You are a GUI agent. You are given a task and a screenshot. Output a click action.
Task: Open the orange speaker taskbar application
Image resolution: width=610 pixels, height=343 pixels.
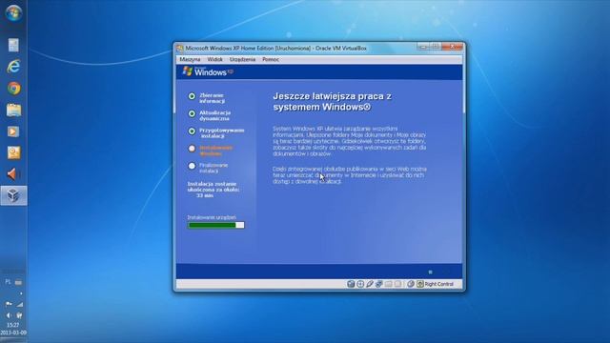(x=13, y=174)
